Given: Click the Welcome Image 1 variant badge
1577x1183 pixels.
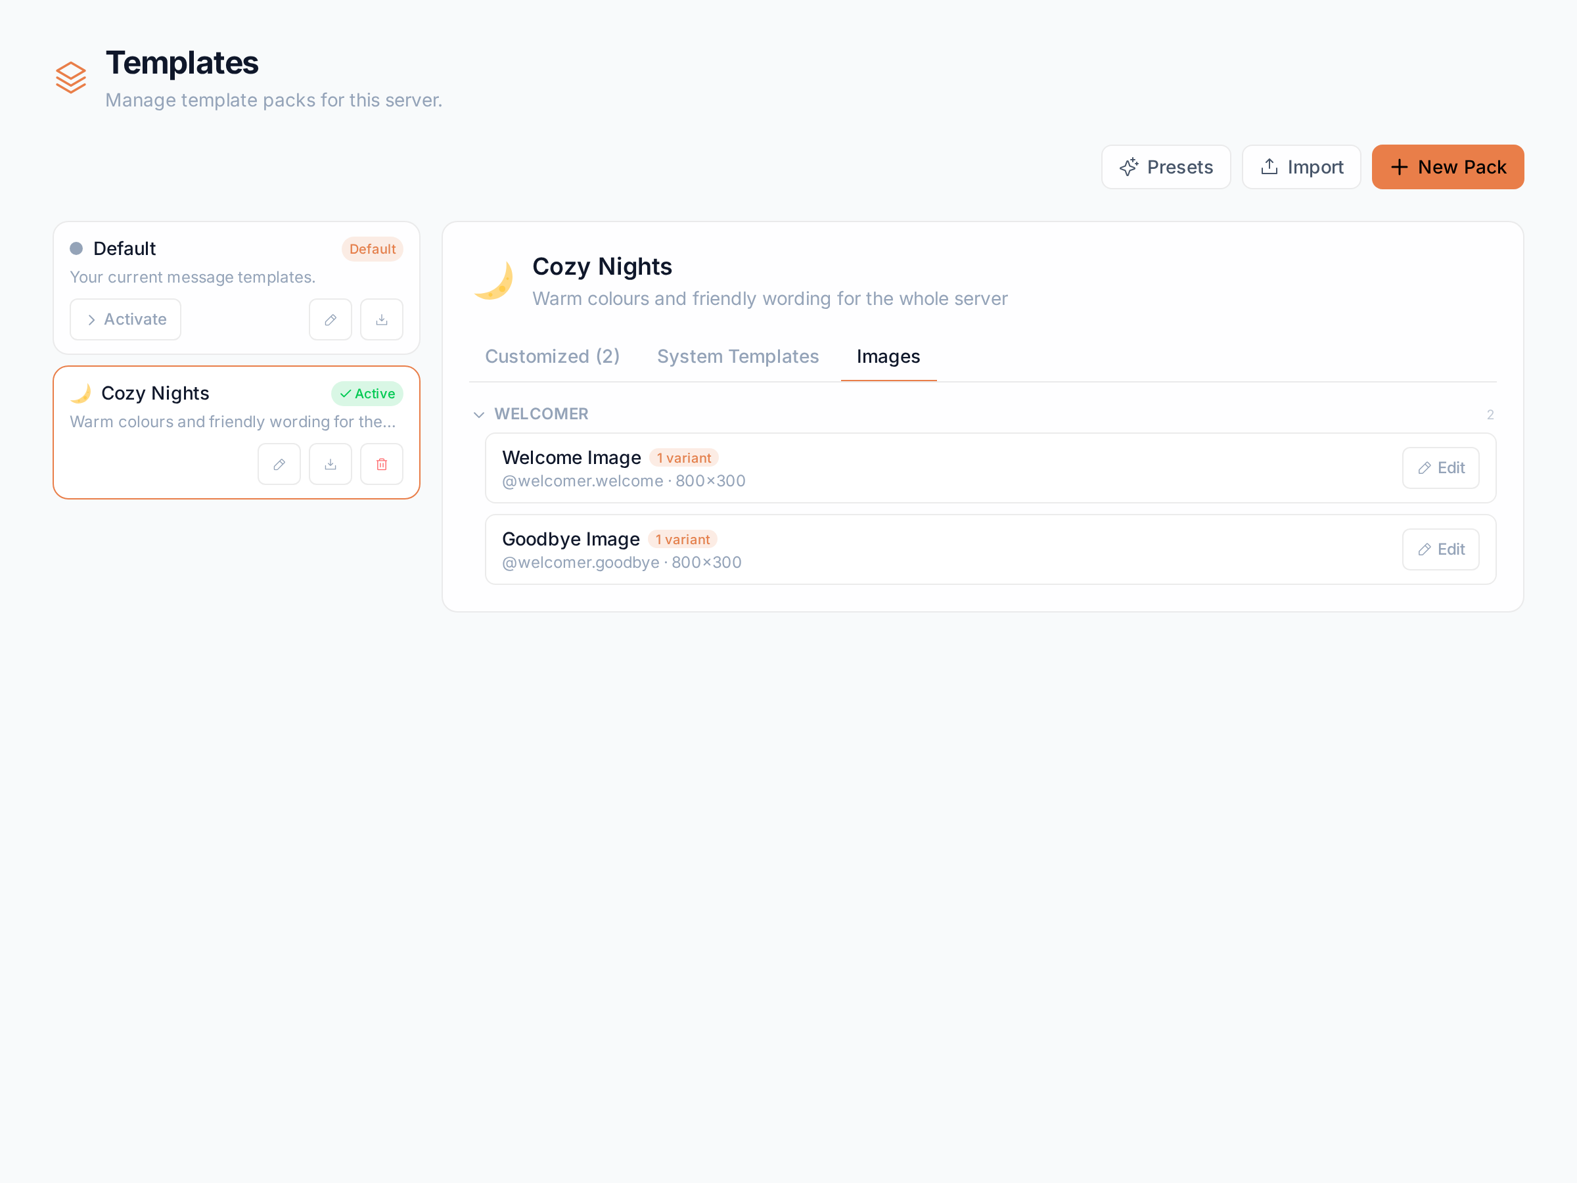Looking at the screenshot, I should pyautogui.click(x=684, y=458).
